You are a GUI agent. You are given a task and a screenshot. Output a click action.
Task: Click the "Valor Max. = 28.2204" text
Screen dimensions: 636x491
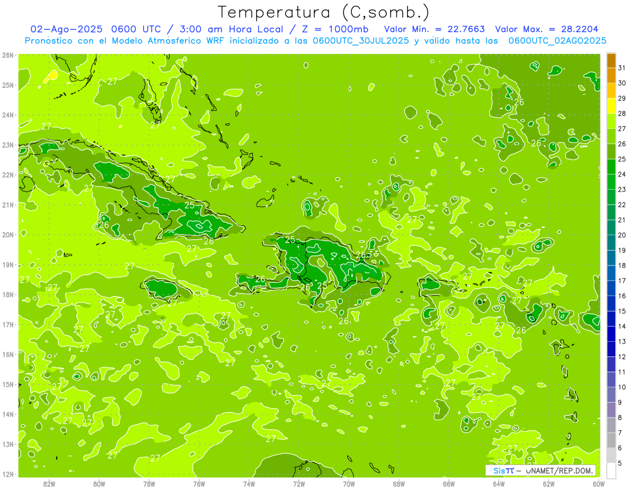(x=546, y=29)
